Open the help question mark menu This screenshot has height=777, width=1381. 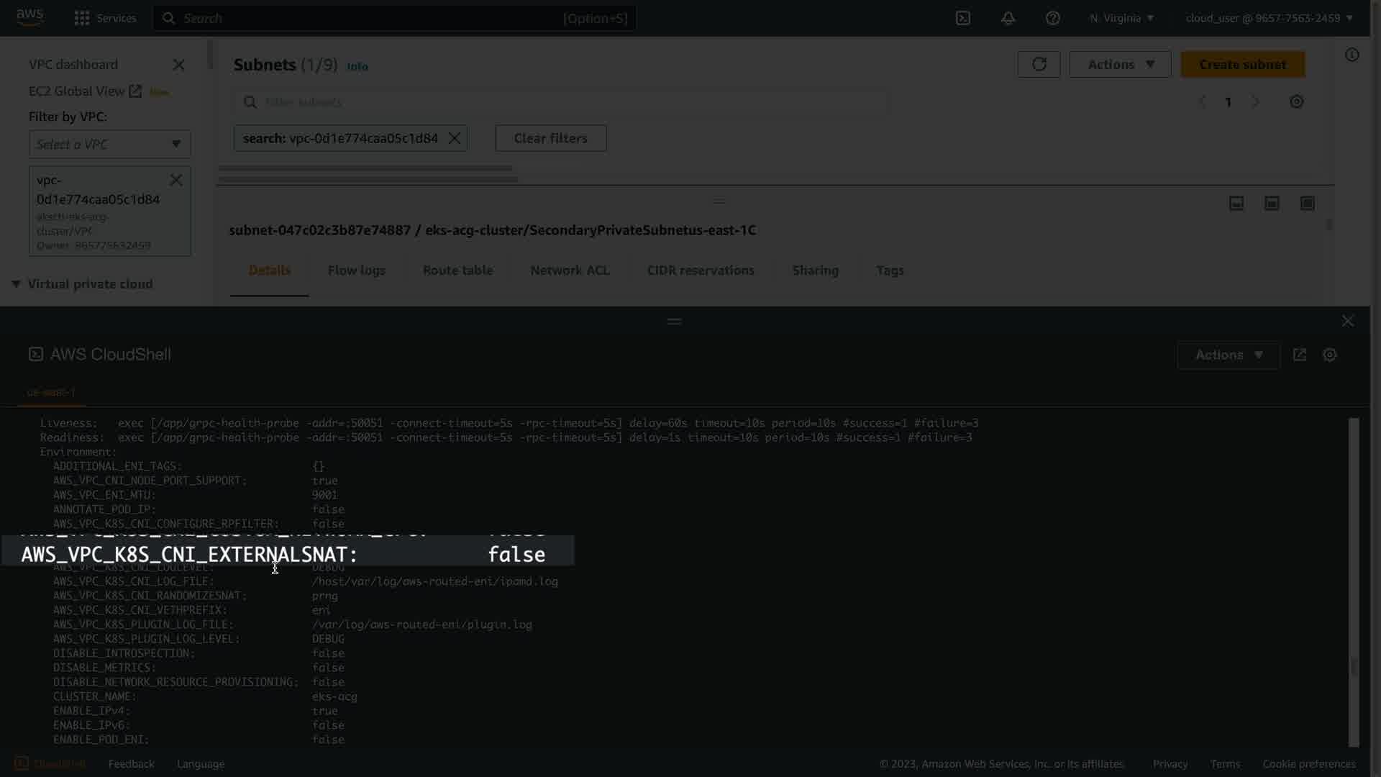tap(1052, 18)
